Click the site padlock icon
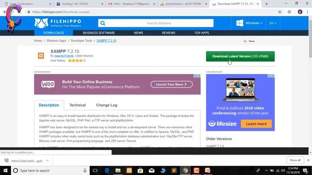Viewport: 312px width, 175px height. click(29, 12)
